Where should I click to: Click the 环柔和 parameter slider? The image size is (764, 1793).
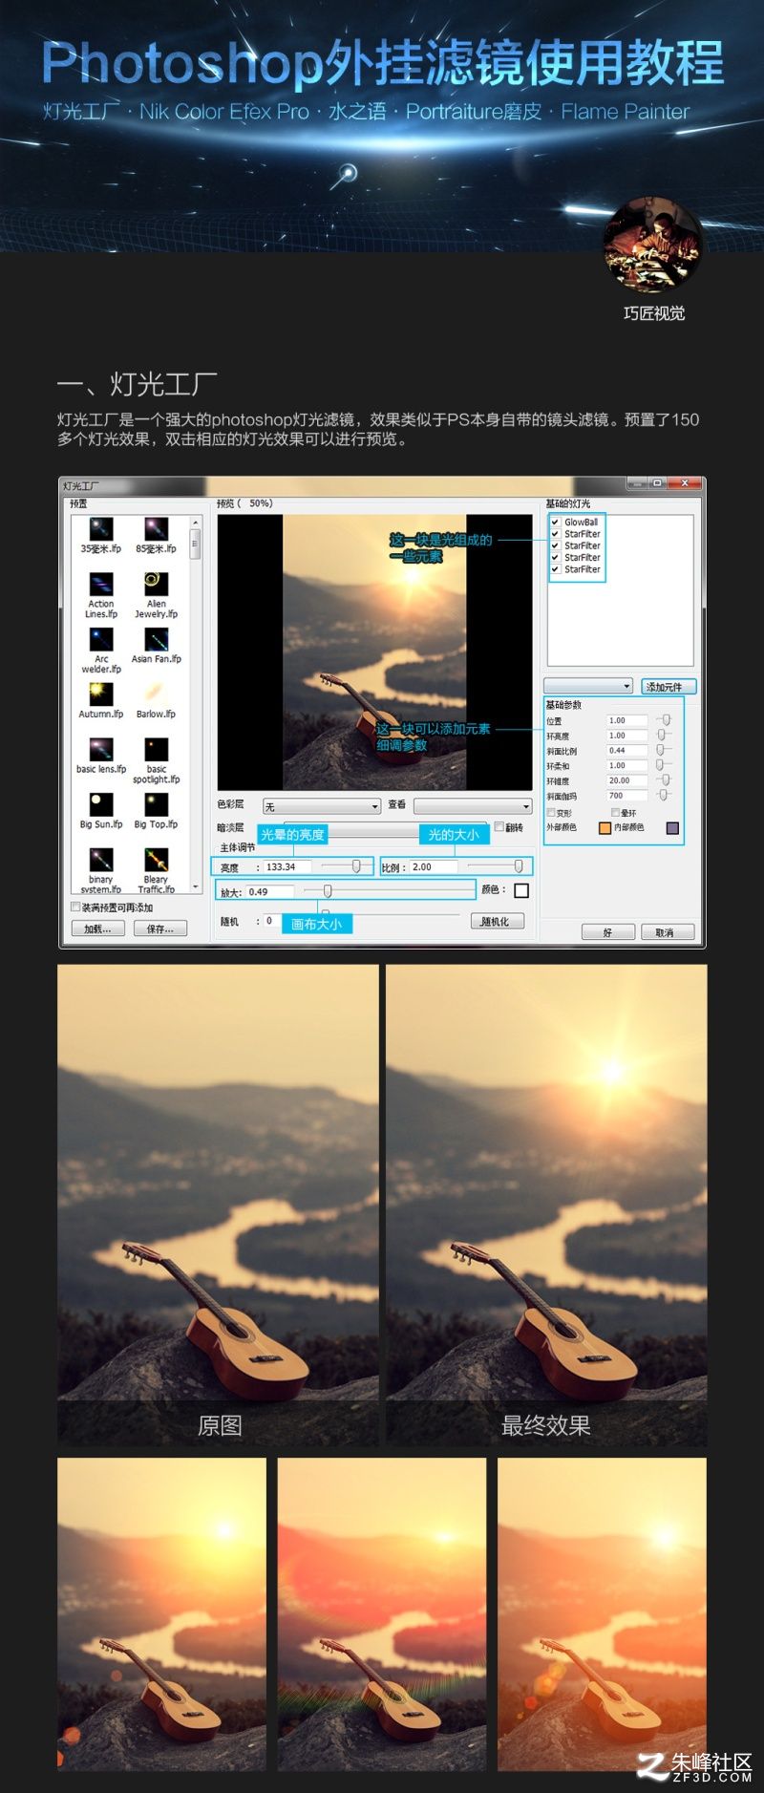[x=659, y=765]
